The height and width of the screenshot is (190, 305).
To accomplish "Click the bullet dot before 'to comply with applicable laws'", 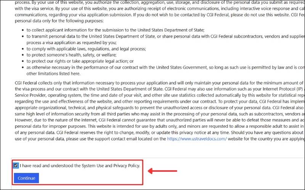I will [x=23, y=49].
